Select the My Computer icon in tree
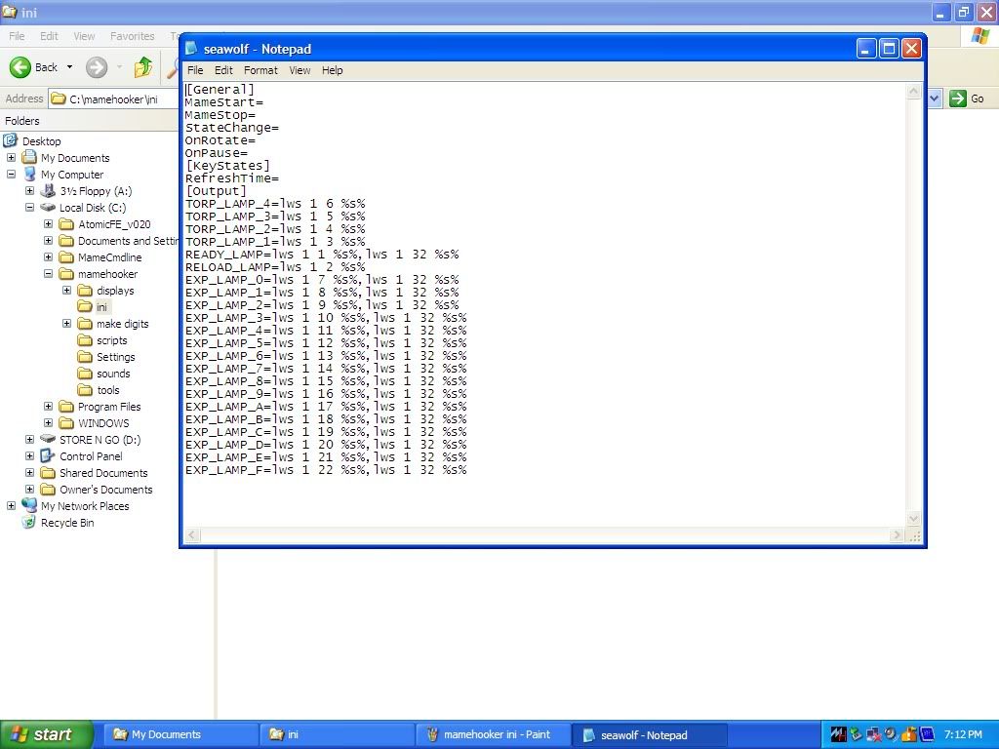The height and width of the screenshot is (749, 999). pyautogui.click(x=29, y=174)
